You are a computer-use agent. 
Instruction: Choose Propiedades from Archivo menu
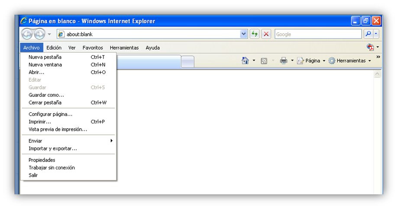tap(68, 160)
